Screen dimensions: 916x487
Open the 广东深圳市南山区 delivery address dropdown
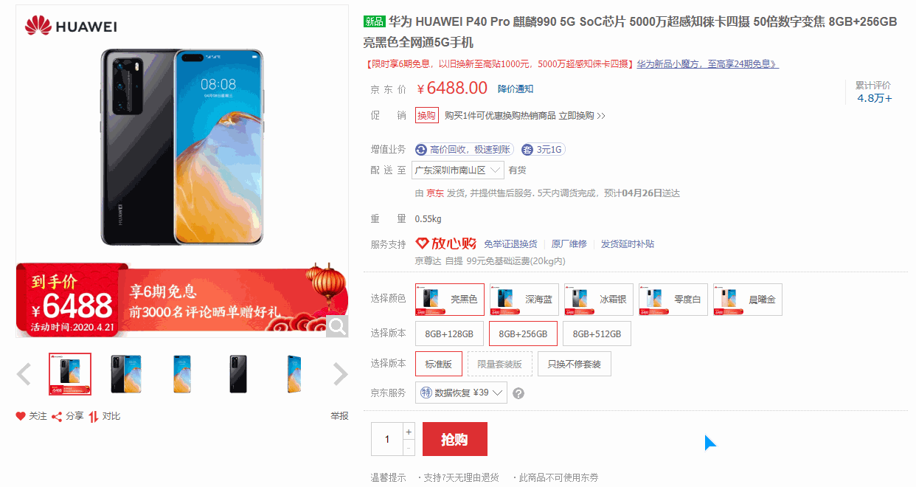click(x=458, y=170)
